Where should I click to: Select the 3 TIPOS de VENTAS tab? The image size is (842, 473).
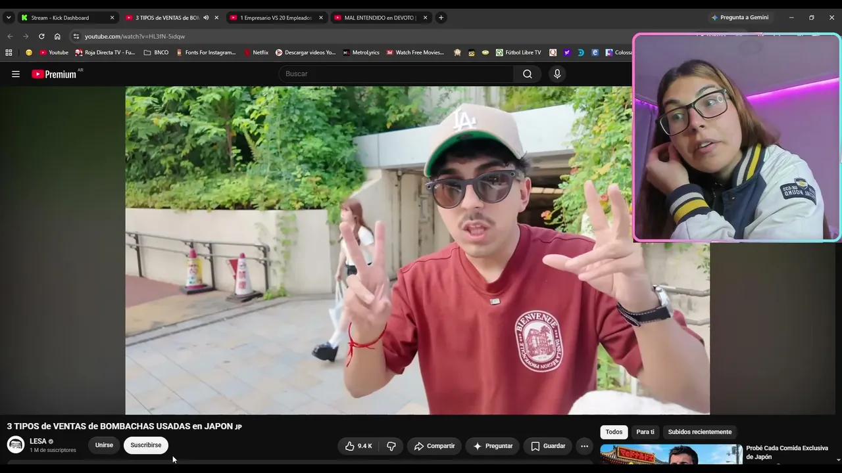tap(168, 18)
